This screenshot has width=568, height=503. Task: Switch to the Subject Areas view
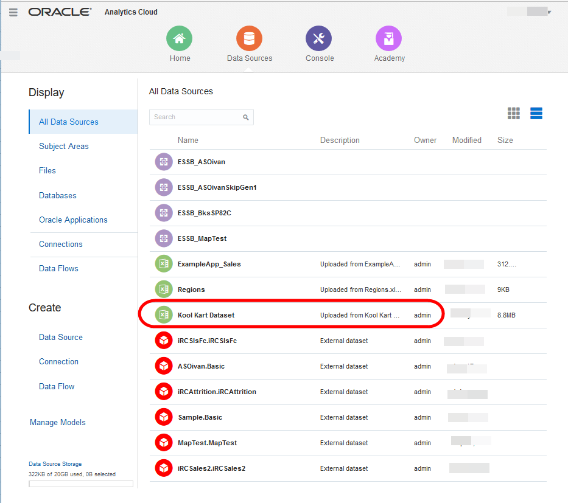tap(63, 146)
